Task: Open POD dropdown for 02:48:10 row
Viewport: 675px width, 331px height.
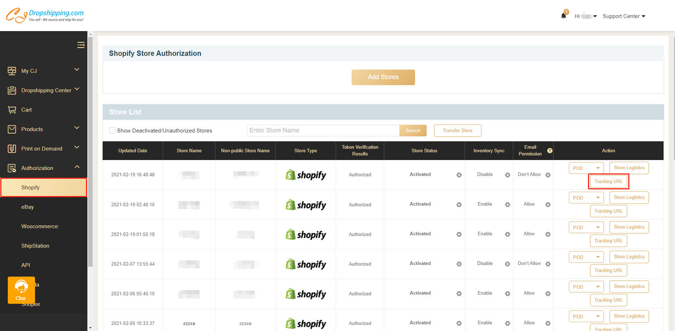Action: [x=586, y=198]
